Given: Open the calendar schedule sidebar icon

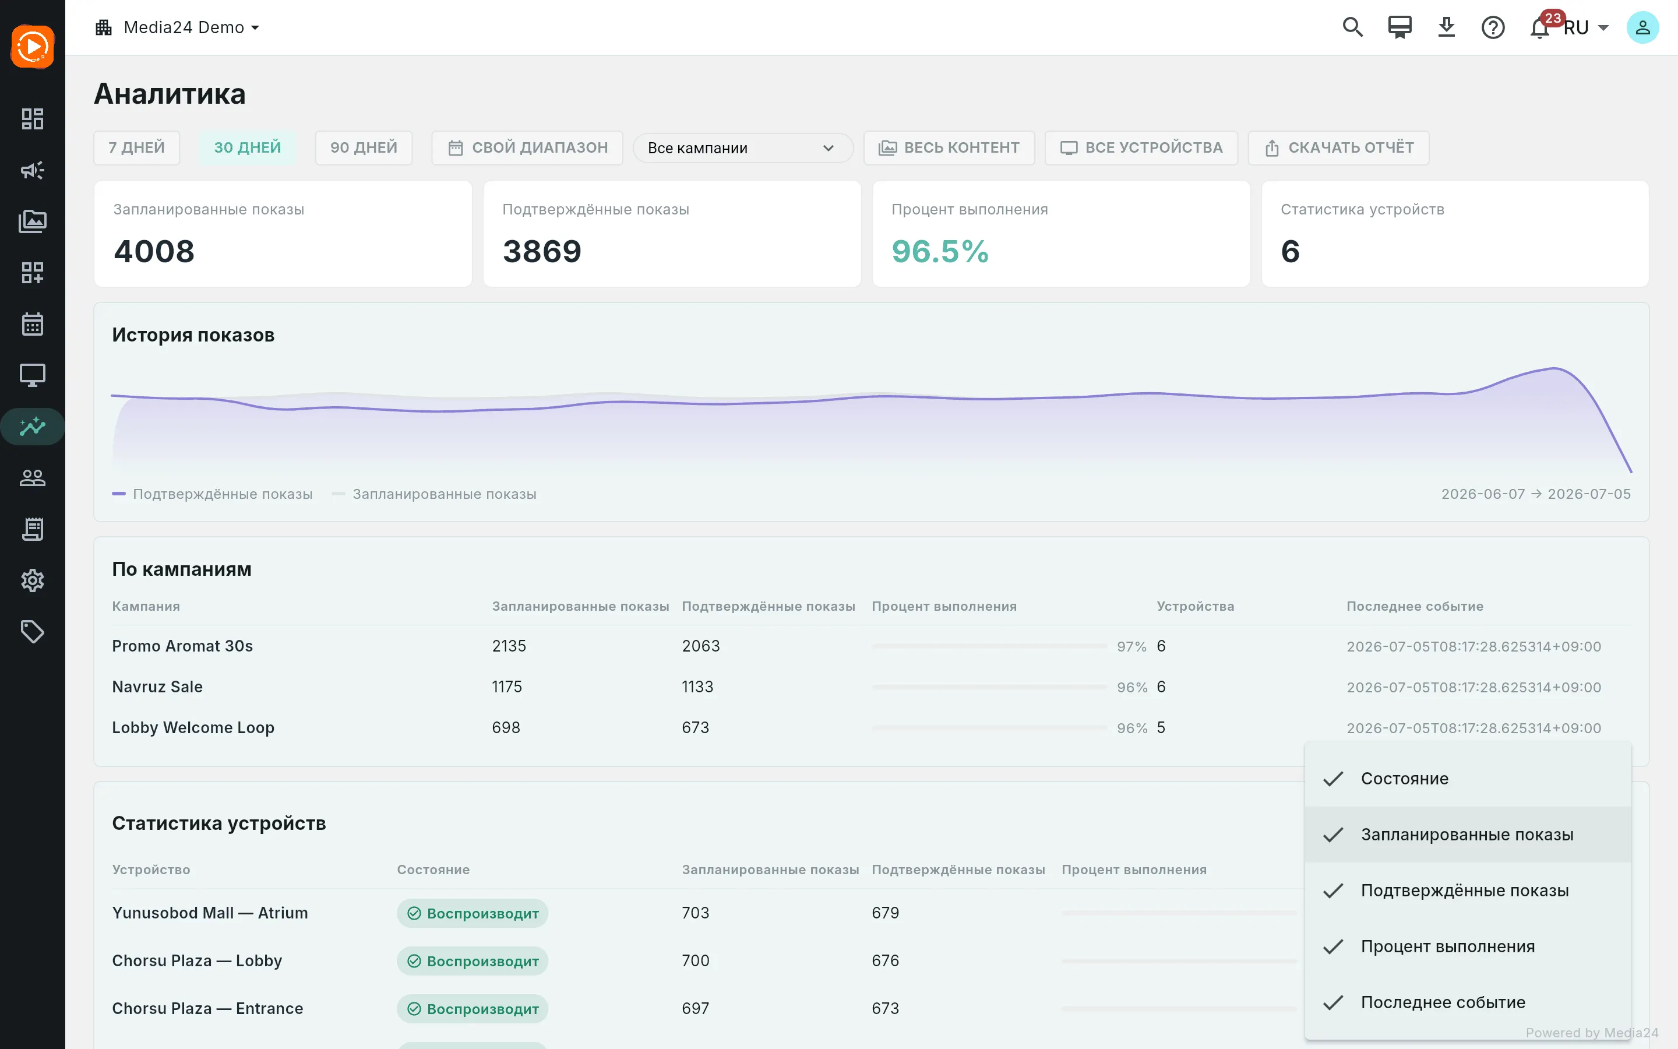Looking at the screenshot, I should click(x=33, y=324).
